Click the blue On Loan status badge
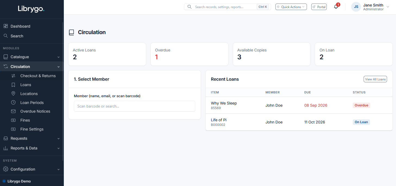 [x=361, y=122]
